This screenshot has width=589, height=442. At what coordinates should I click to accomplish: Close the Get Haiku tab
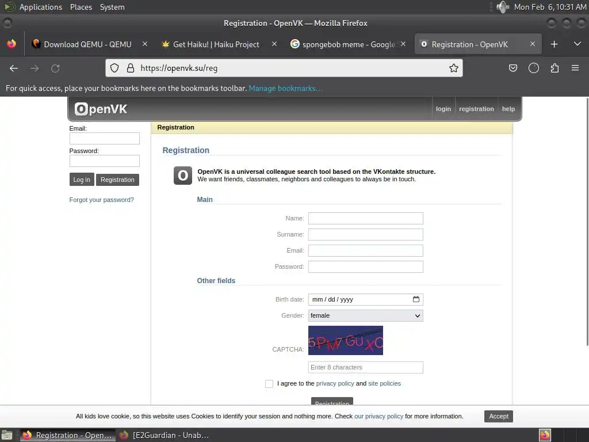click(x=274, y=44)
